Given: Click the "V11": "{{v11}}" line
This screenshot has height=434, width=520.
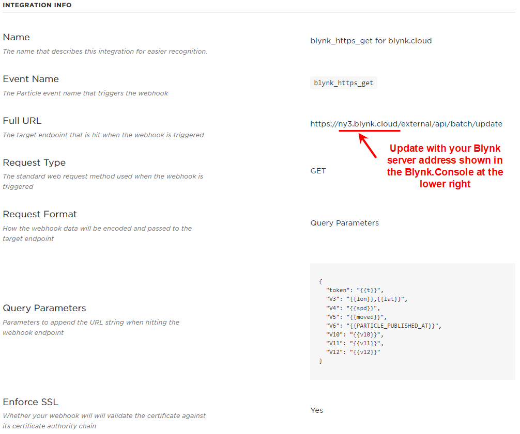Looking at the screenshot, I should pos(355,343).
